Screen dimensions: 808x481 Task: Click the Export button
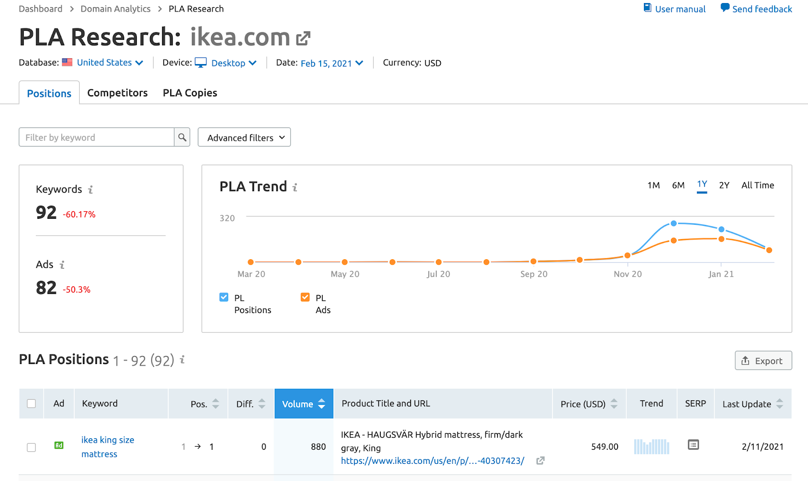[763, 360]
